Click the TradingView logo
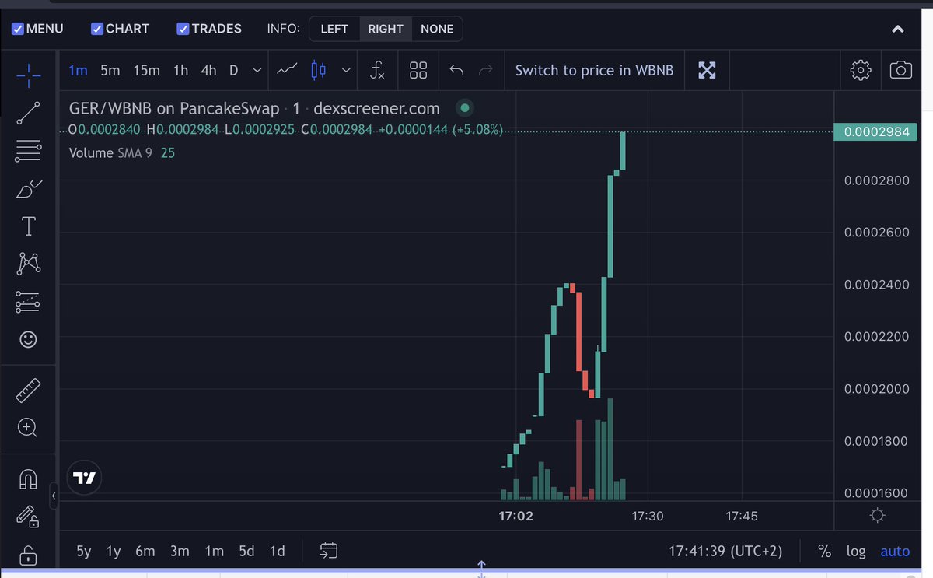 coord(84,478)
